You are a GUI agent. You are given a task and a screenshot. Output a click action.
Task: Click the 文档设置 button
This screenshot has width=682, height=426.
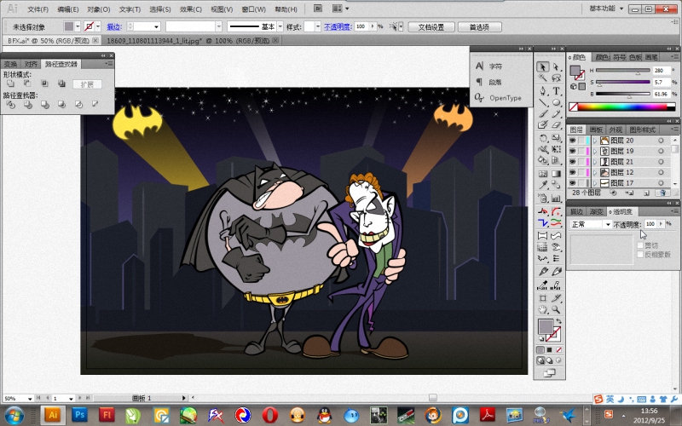point(431,27)
